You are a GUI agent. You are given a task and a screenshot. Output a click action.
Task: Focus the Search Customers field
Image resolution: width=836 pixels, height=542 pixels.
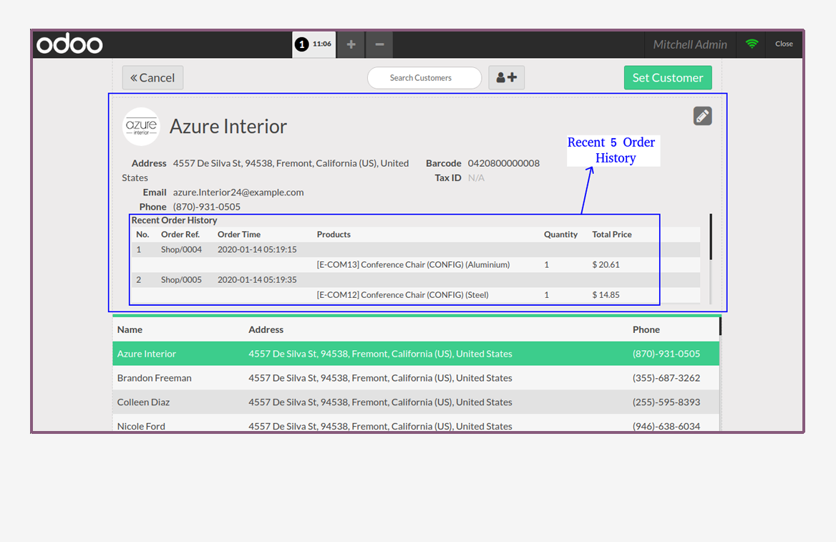tap(424, 78)
